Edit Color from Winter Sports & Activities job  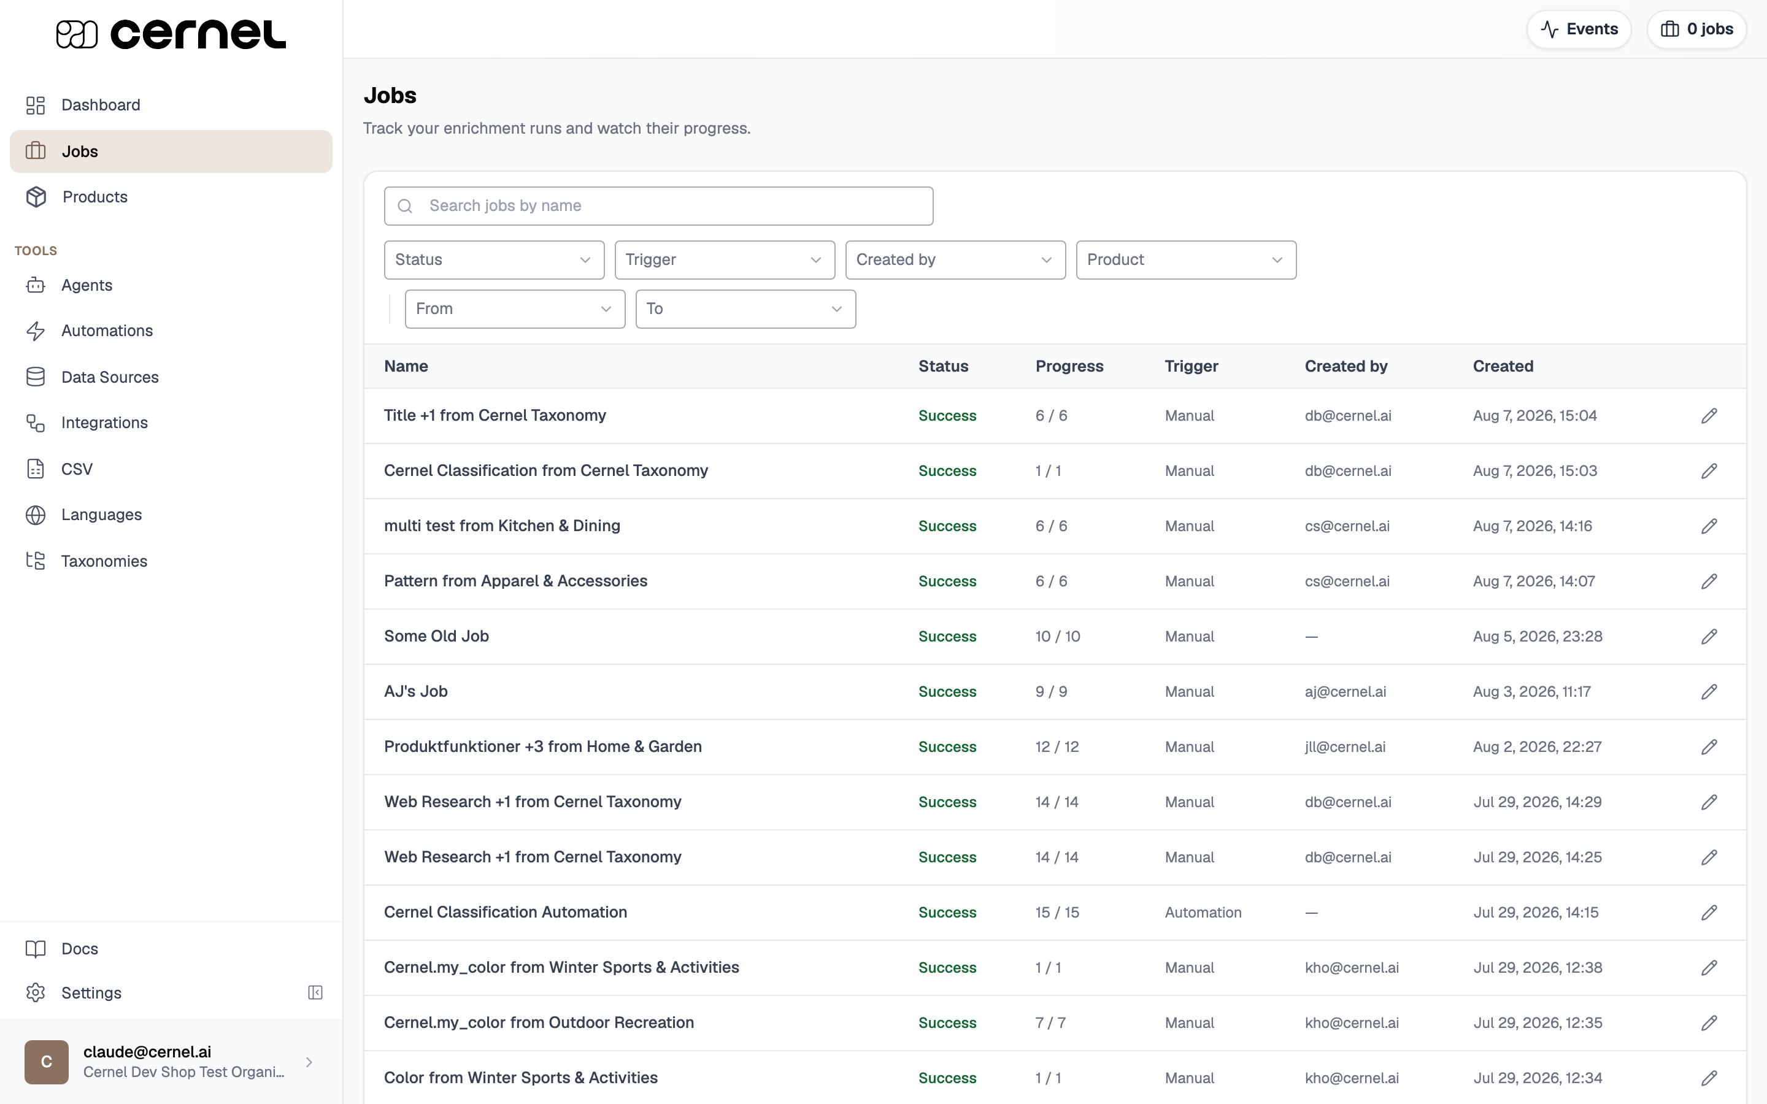(x=1709, y=1078)
